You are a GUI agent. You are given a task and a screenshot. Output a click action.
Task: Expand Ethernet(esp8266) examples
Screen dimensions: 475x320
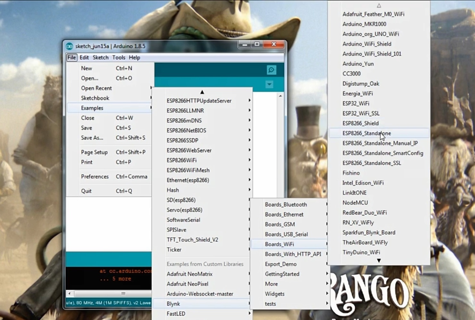[x=202, y=180]
